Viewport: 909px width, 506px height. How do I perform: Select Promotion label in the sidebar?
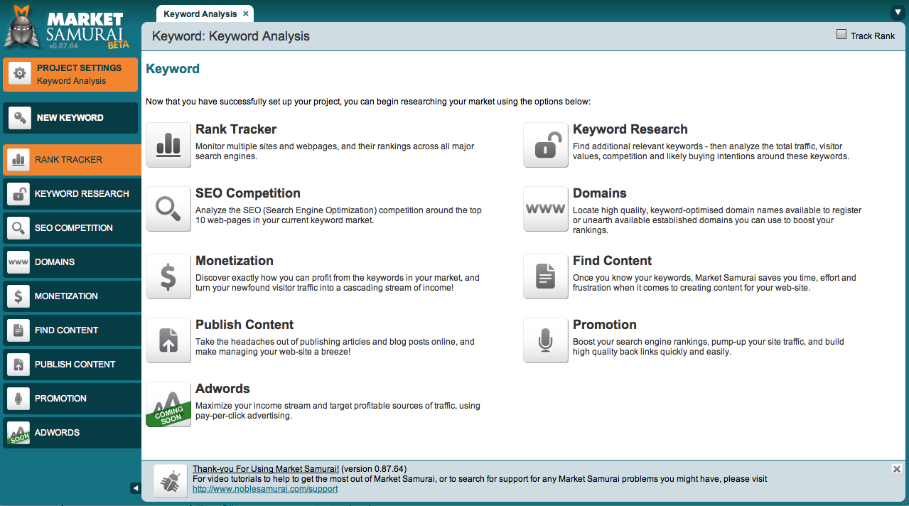click(61, 399)
